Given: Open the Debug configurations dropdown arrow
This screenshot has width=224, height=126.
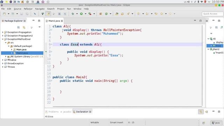Looking at the screenshot, I should [77, 14].
